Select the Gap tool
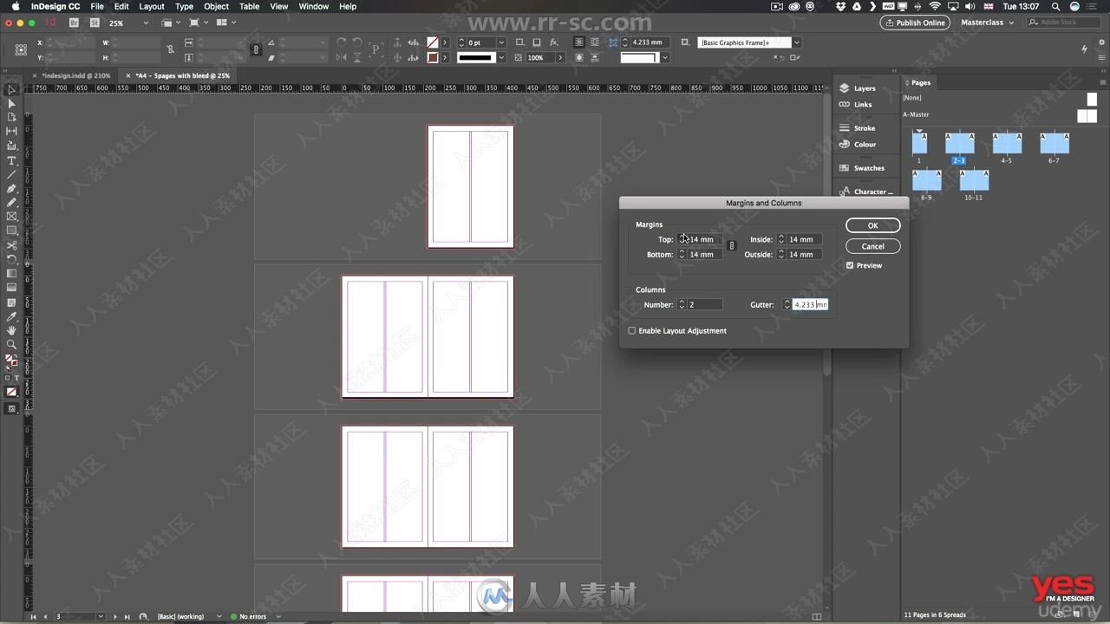This screenshot has height=624, width=1110. [11, 132]
